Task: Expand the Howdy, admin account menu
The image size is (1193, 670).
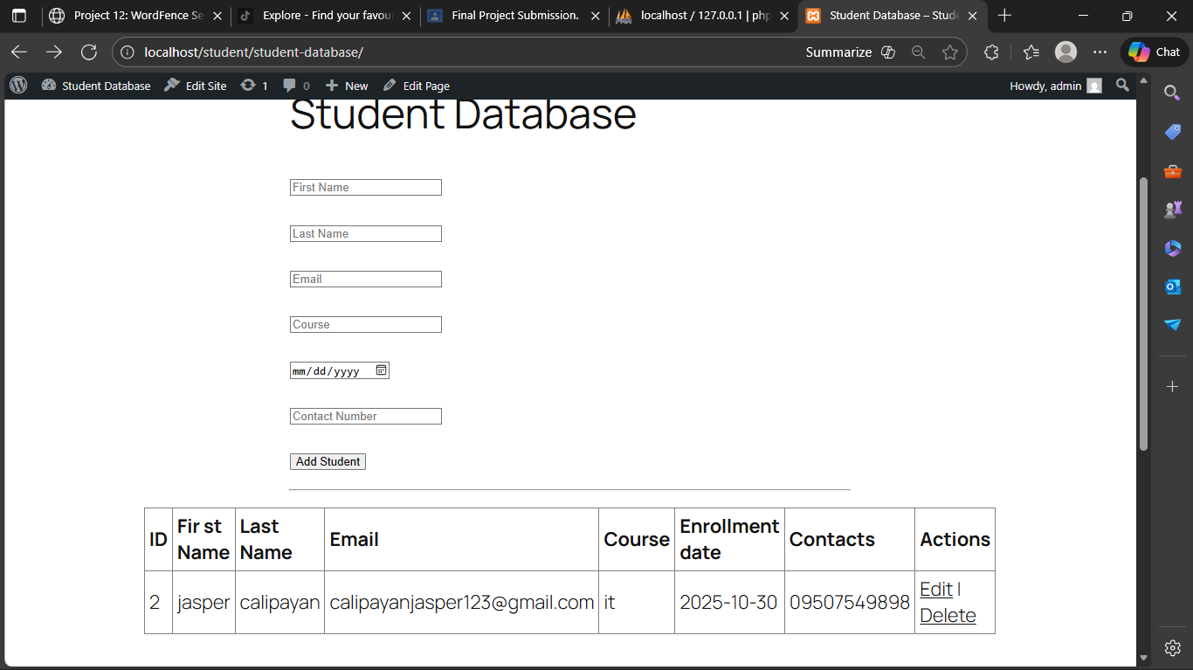Action: pyautogui.click(x=1055, y=86)
